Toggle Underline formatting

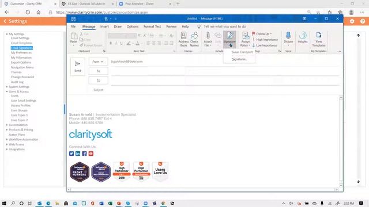tap(122, 43)
